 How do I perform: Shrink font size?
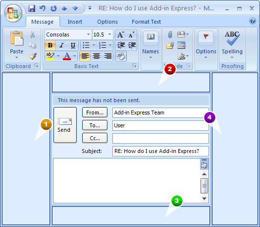click(x=132, y=35)
